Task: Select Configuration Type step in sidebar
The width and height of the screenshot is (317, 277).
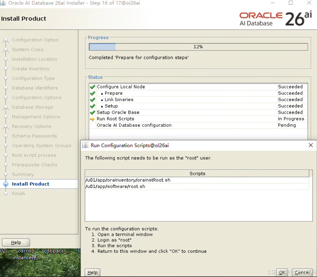Action: tap(33, 79)
